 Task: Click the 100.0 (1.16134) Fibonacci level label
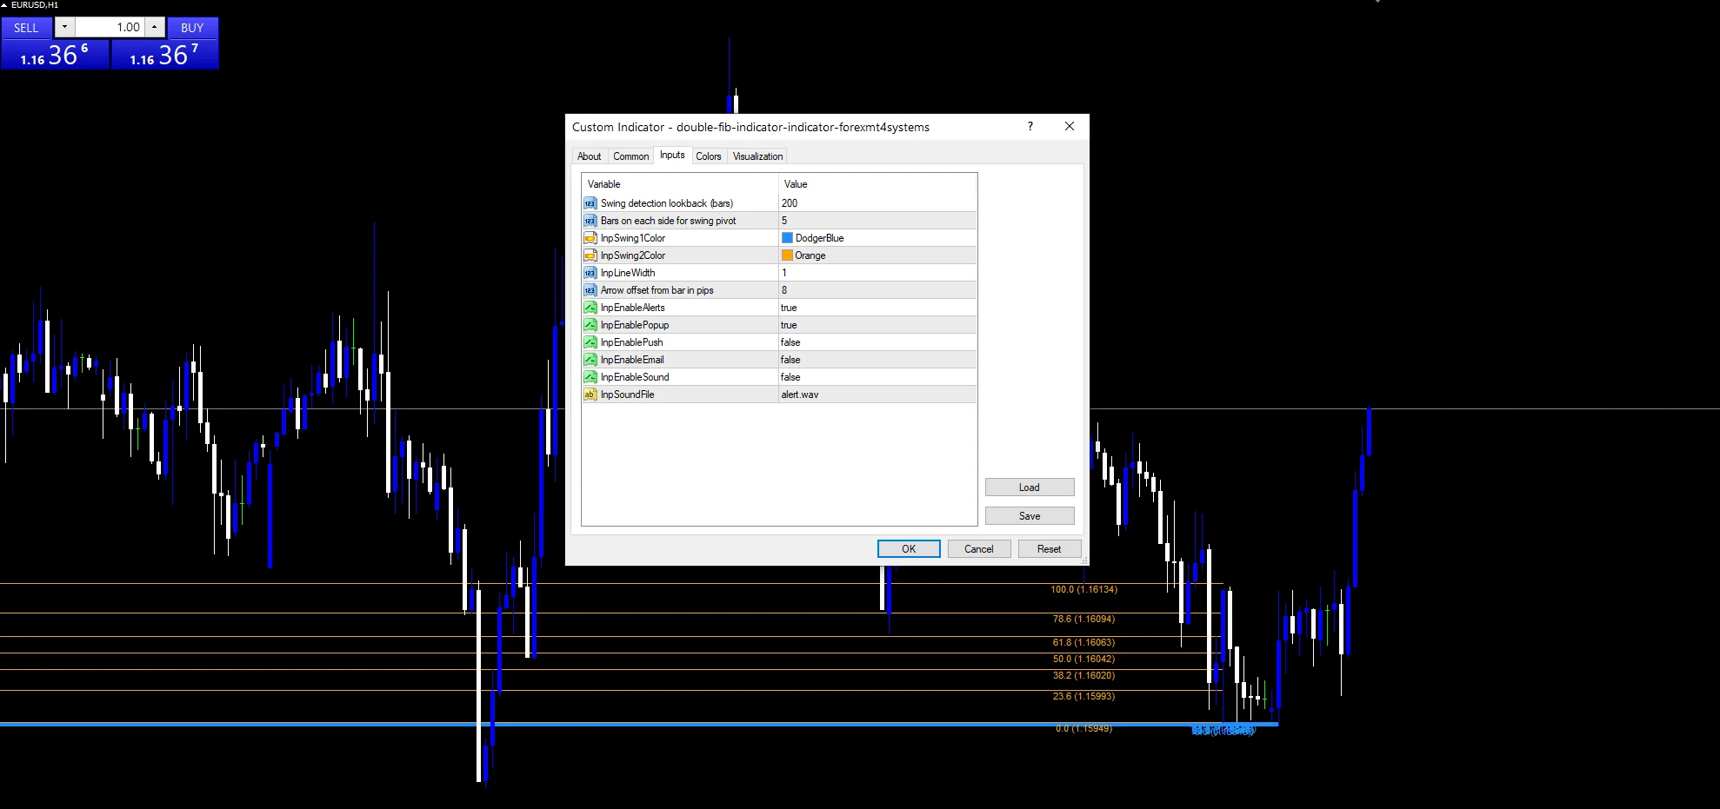click(1083, 589)
